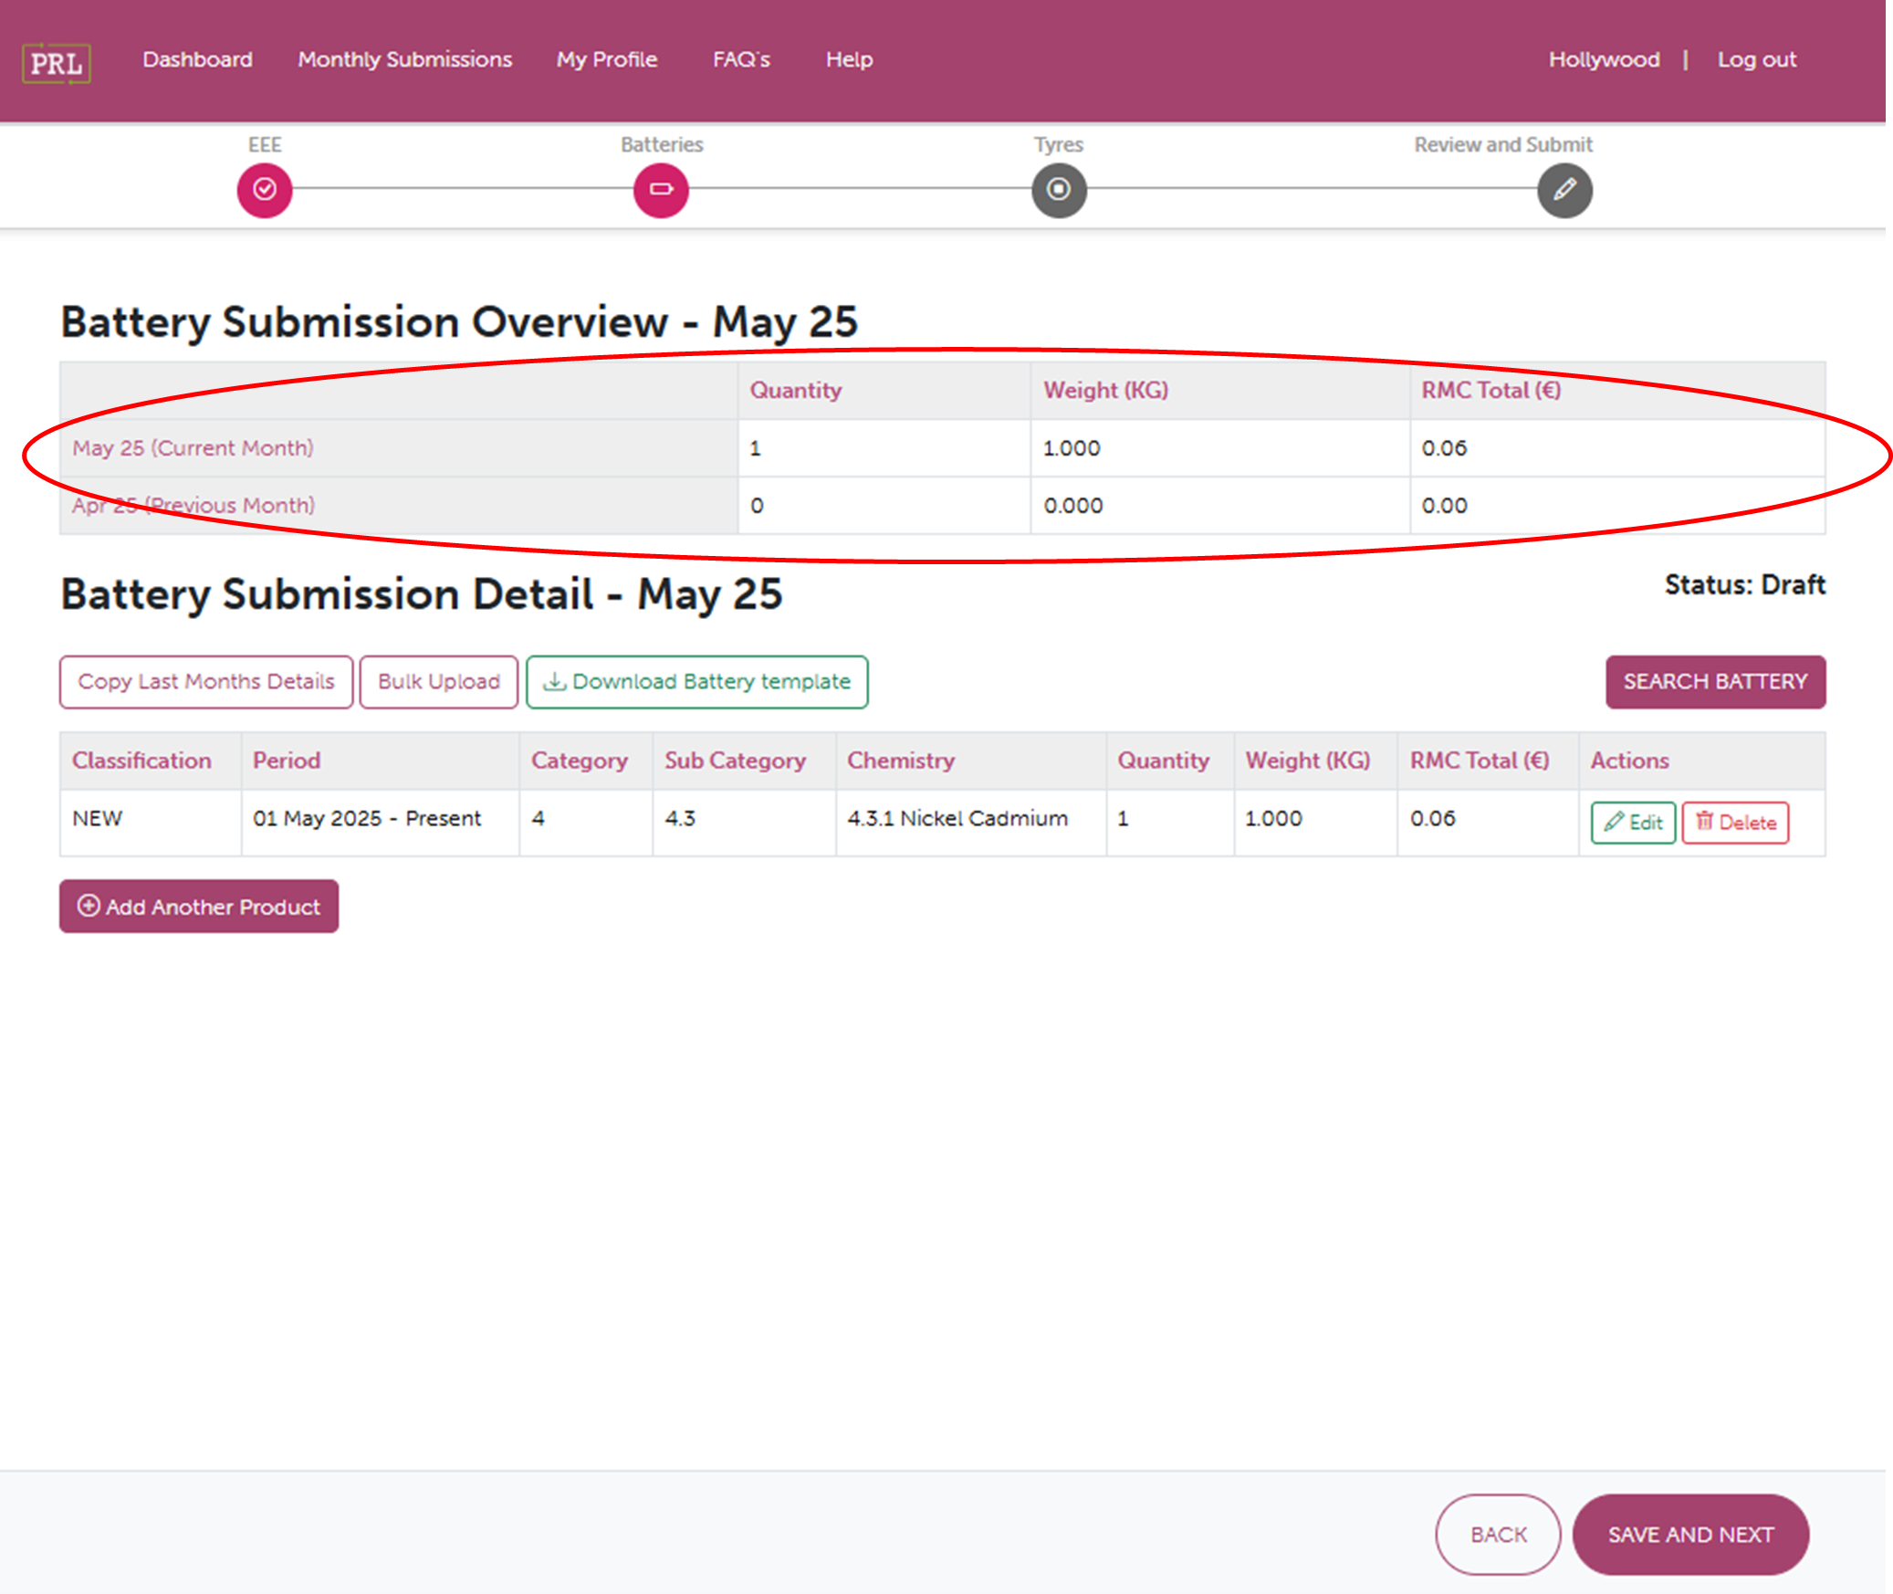Click the plus icon on Add Another Product
Screen dimensions: 1893x1594
pos(88,906)
